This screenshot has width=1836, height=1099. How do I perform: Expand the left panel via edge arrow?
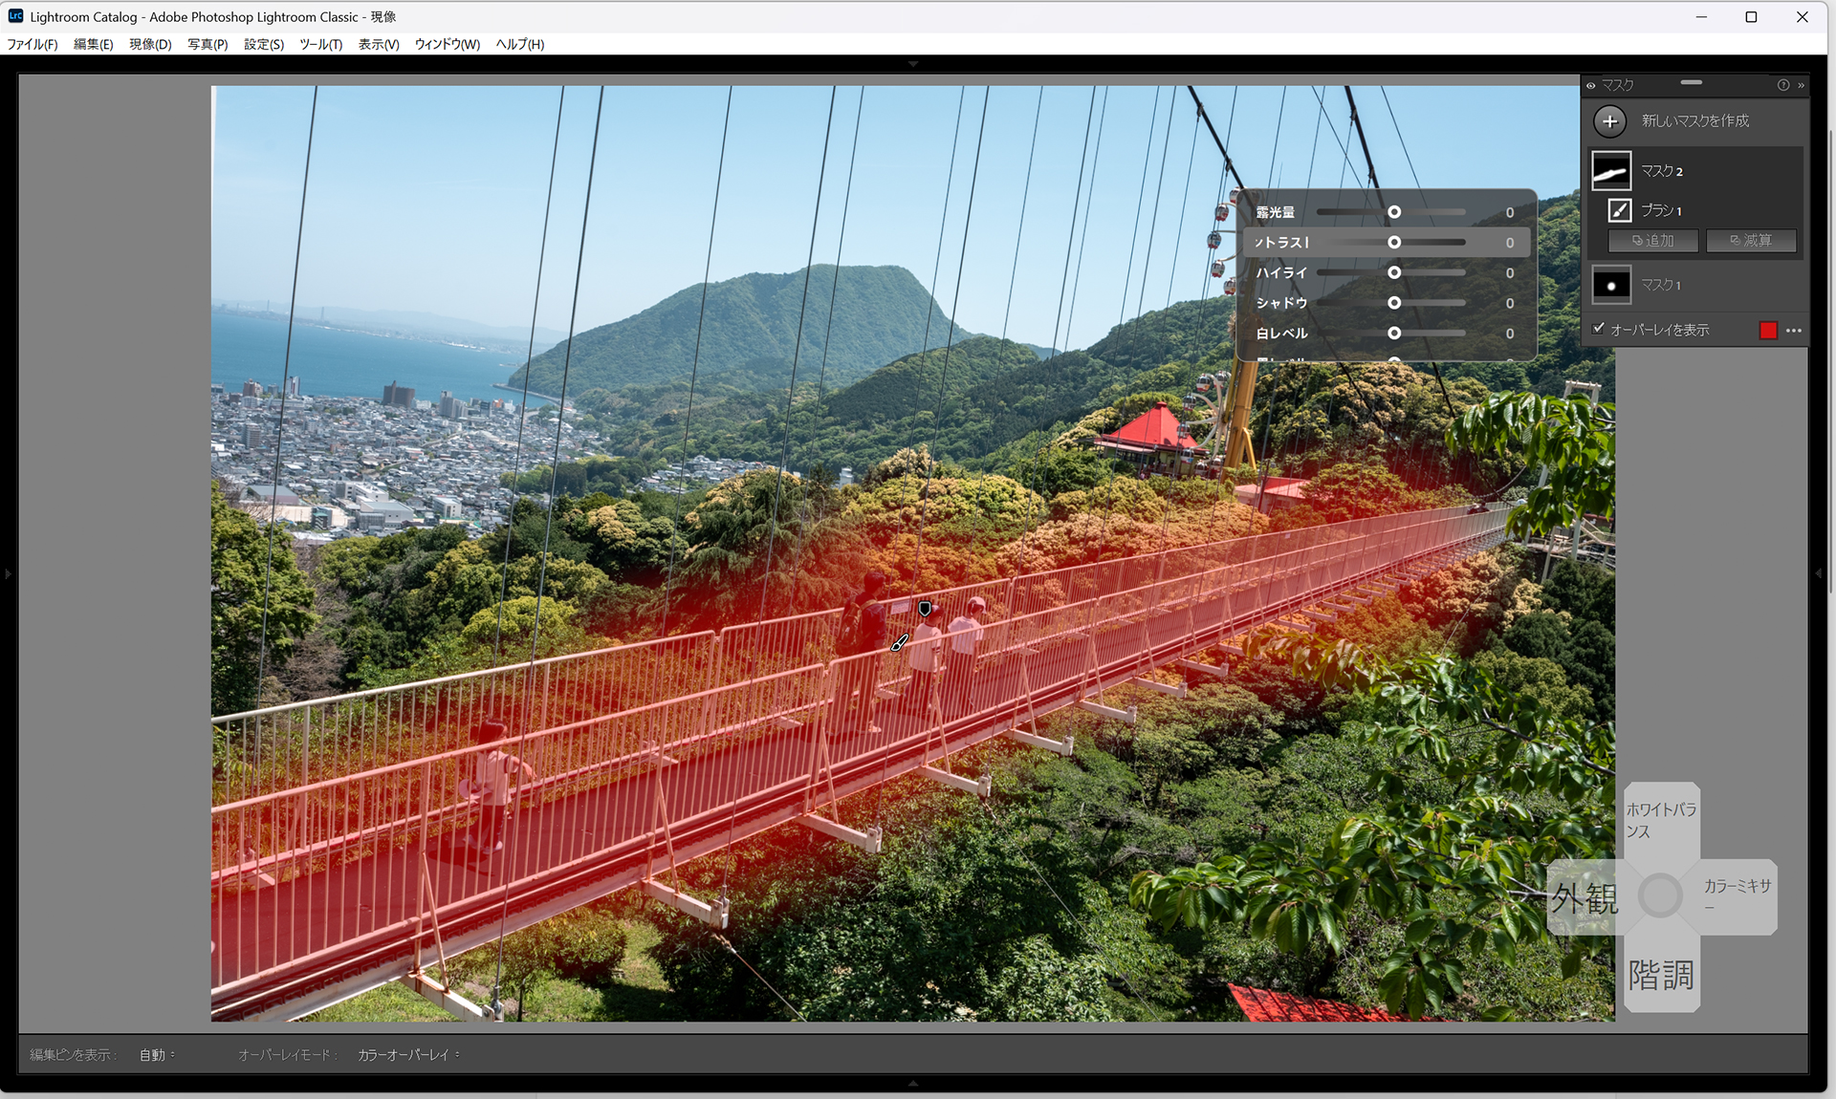[x=8, y=574]
